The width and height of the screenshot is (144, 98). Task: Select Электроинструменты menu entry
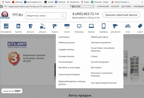[x=101, y=42]
